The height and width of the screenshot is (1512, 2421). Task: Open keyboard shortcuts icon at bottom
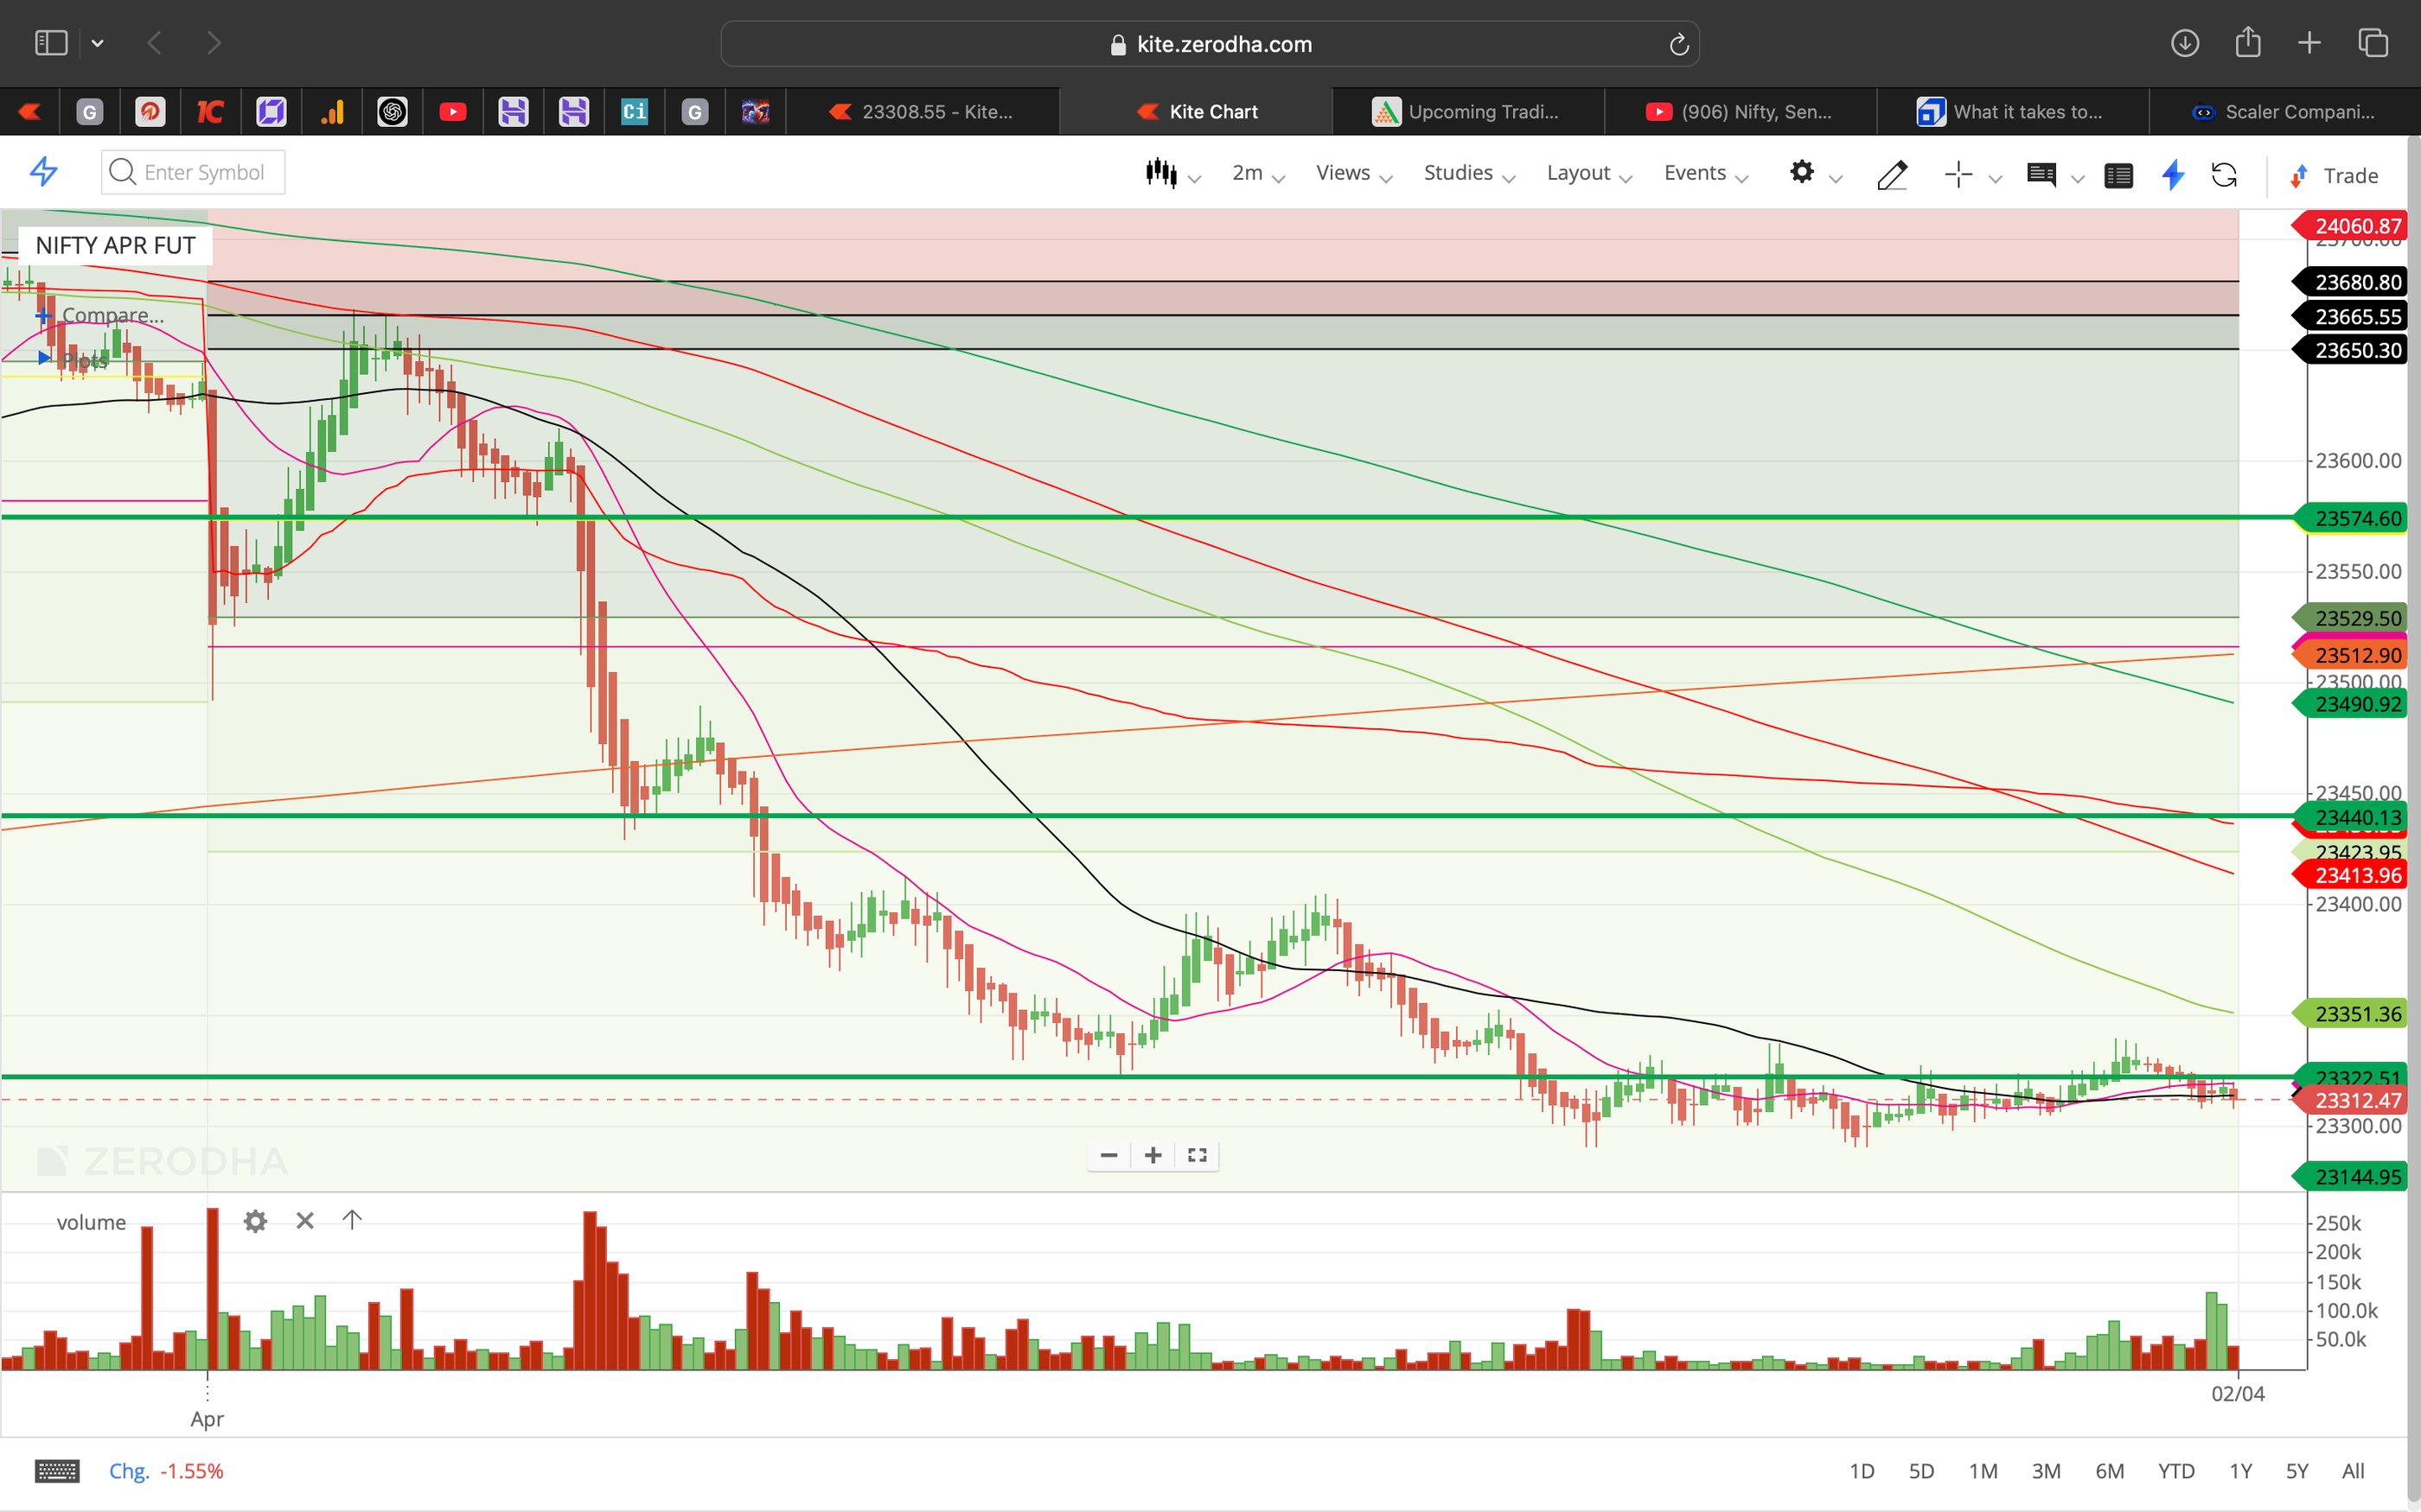click(57, 1471)
